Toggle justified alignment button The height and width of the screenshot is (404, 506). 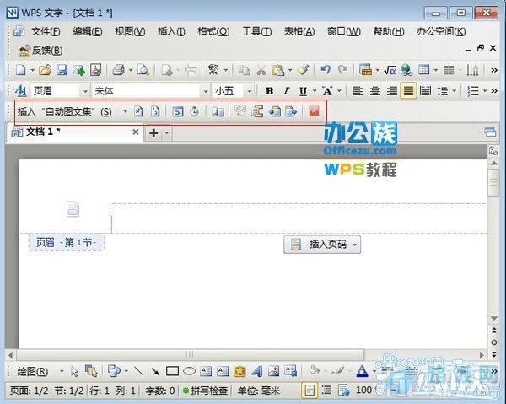click(408, 91)
